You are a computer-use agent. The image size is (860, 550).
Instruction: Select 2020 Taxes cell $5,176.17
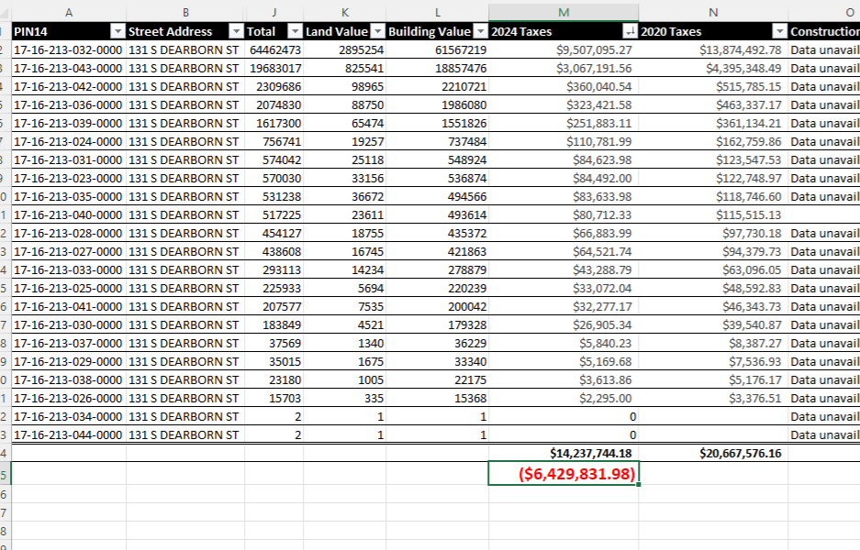(x=713, y=379)
